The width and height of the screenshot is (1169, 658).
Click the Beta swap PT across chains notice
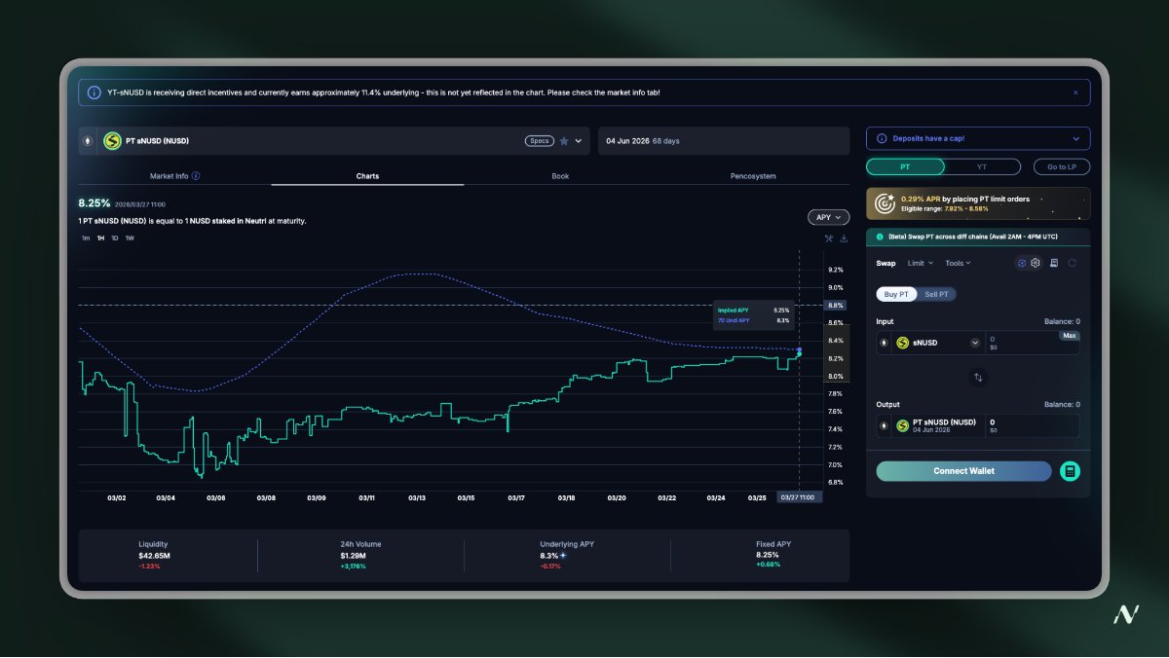pos(978,237)
